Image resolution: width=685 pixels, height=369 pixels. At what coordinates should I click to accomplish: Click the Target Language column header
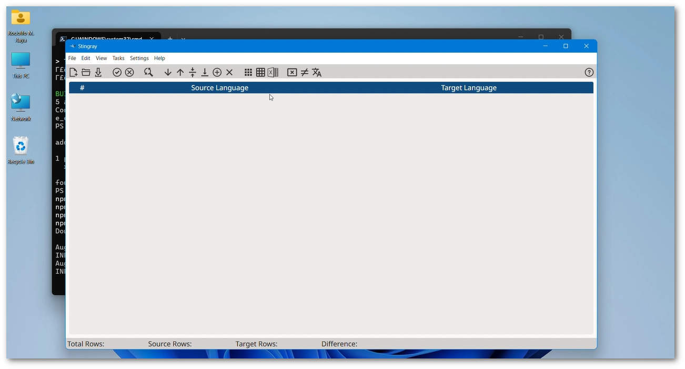click(x=469, y=88)
